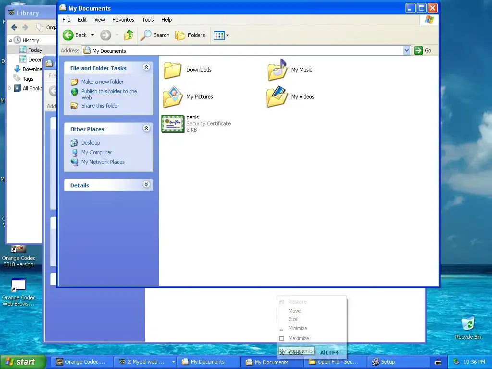Select Downloads in the Library window
This screenshot has height=369, width=492.
click(x=28, y=69)
